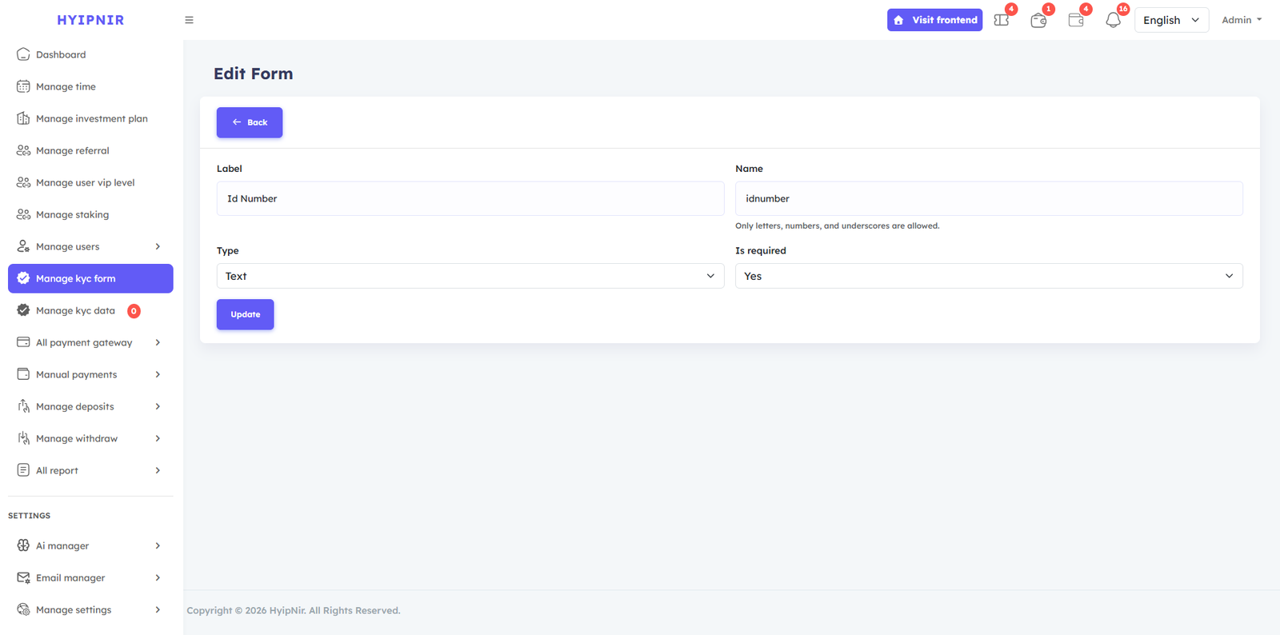Open Manage staking menu item
Image resolution: width=1280 pixels, height=635 pixels.
click(90, 214)
